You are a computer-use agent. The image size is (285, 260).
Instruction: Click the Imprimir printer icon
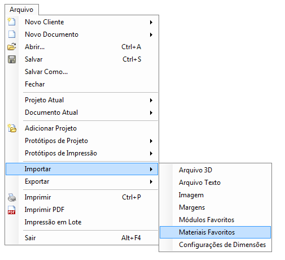point(12,197)
